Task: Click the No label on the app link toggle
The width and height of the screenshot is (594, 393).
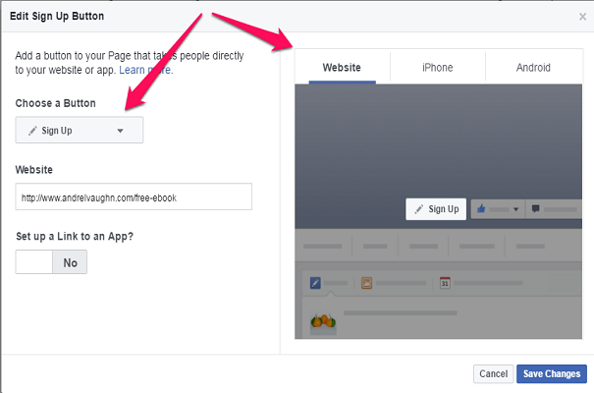Action: point(70,262)
